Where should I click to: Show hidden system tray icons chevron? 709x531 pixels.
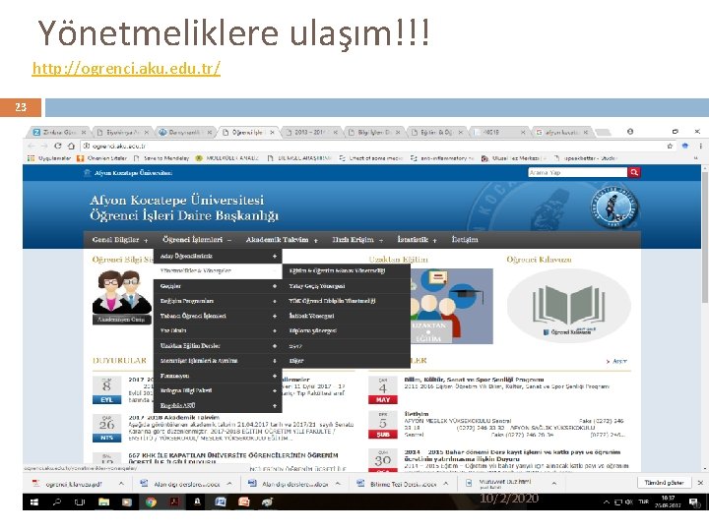607,501
